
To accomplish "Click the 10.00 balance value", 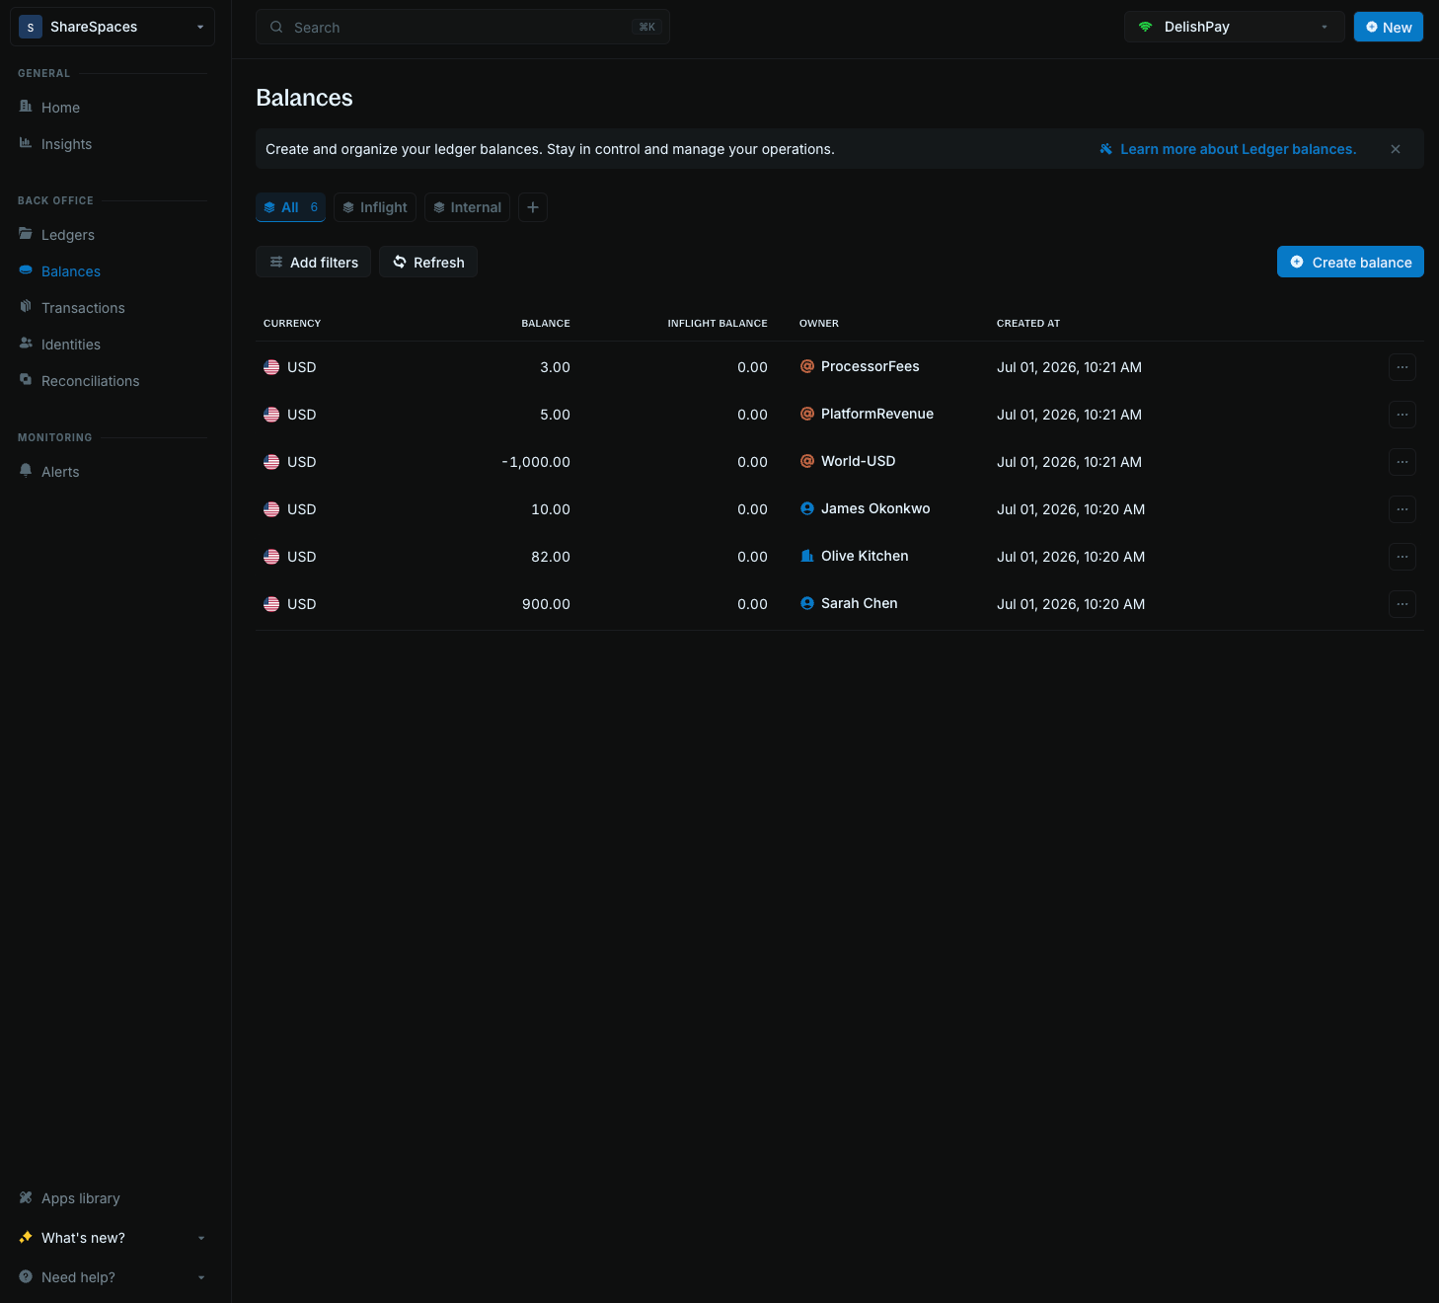I will coord(551,509).
